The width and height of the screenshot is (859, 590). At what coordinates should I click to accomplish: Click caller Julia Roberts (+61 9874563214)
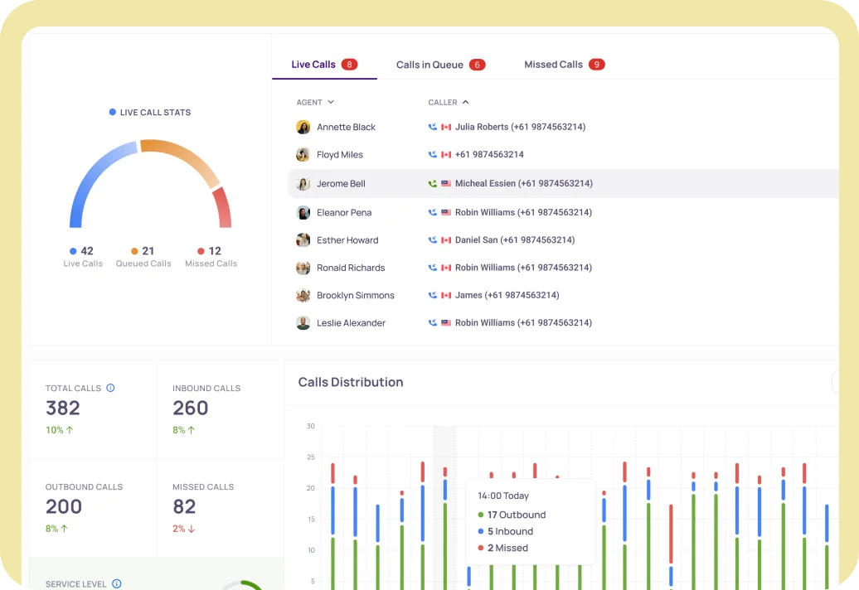520,127
